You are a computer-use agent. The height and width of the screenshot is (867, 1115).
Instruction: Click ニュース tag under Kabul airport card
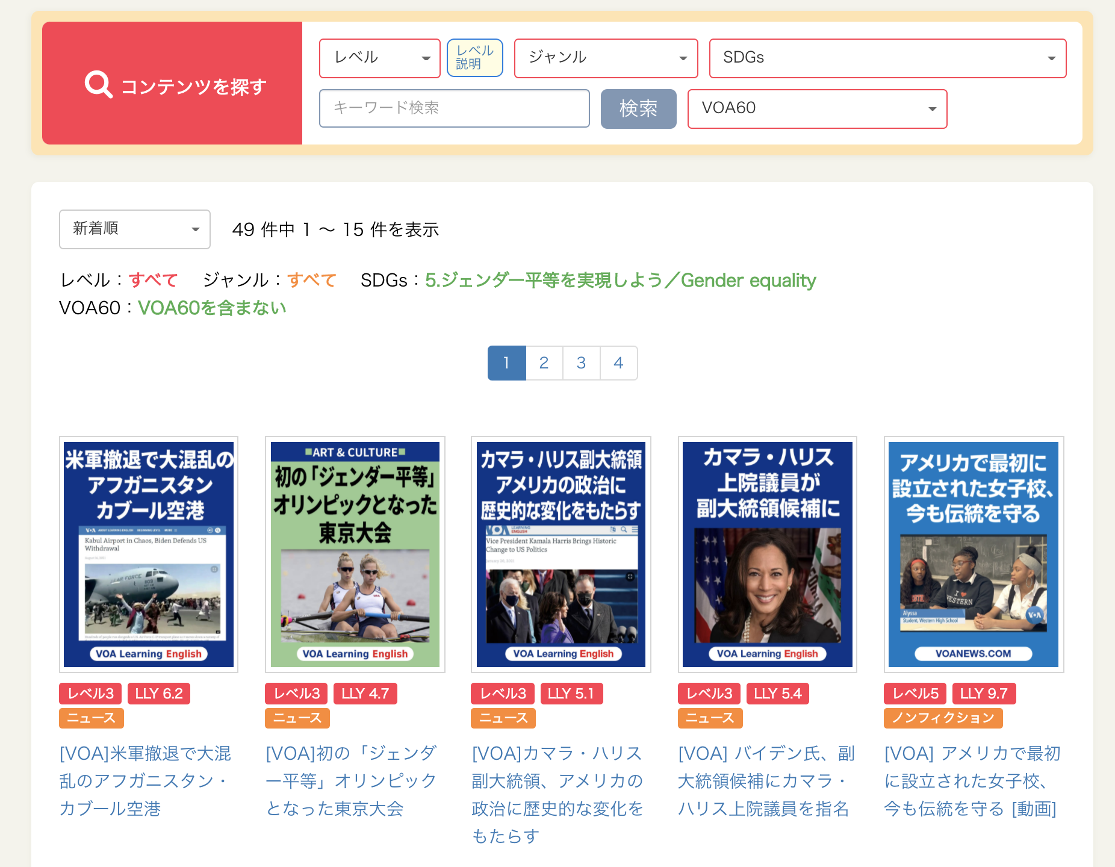[92, 718]
